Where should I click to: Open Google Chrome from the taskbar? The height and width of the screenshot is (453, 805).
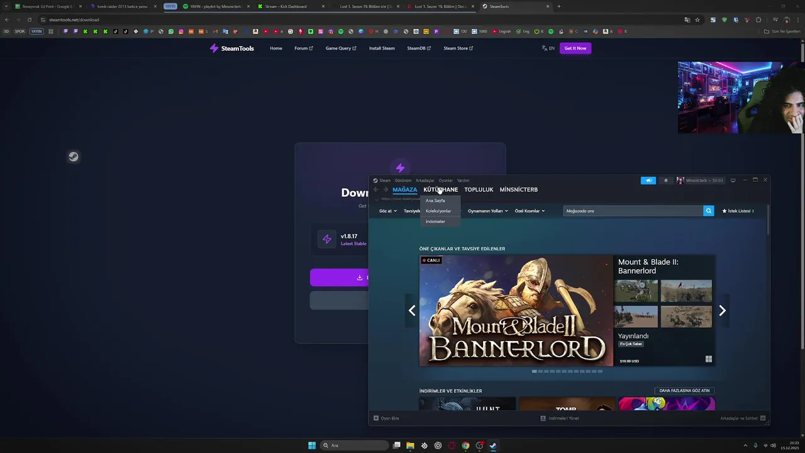click(465, 445)
